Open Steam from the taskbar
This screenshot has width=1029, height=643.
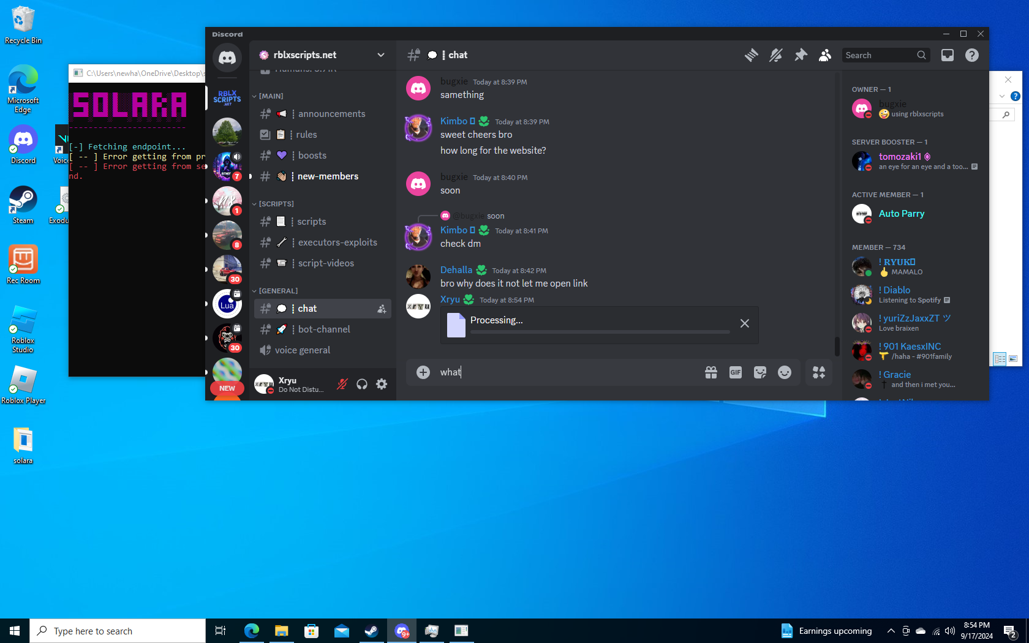[372, 631]
